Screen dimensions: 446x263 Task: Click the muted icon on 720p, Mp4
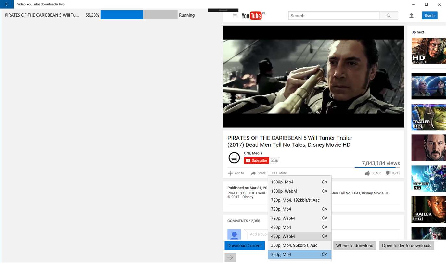[324, 209]
